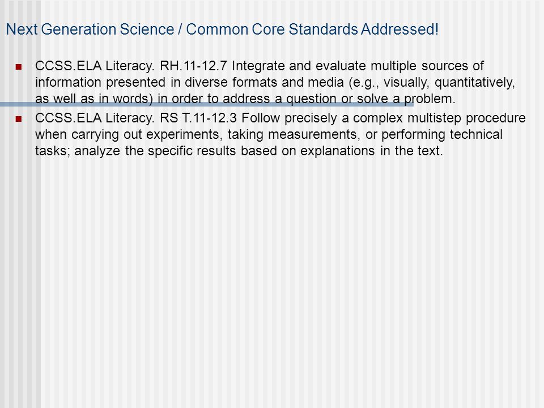Click the phrase 'performing technical'
This screenshot has height=408, width=544.
(x=441, y=135)
